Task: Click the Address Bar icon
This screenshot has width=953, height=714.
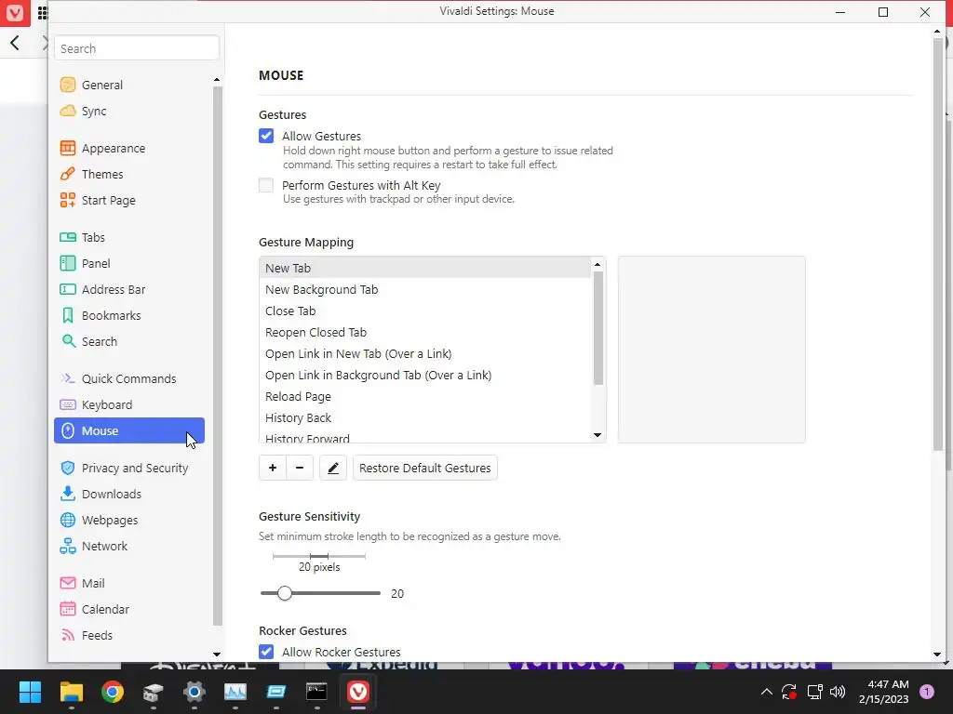Action: point(67,290)
